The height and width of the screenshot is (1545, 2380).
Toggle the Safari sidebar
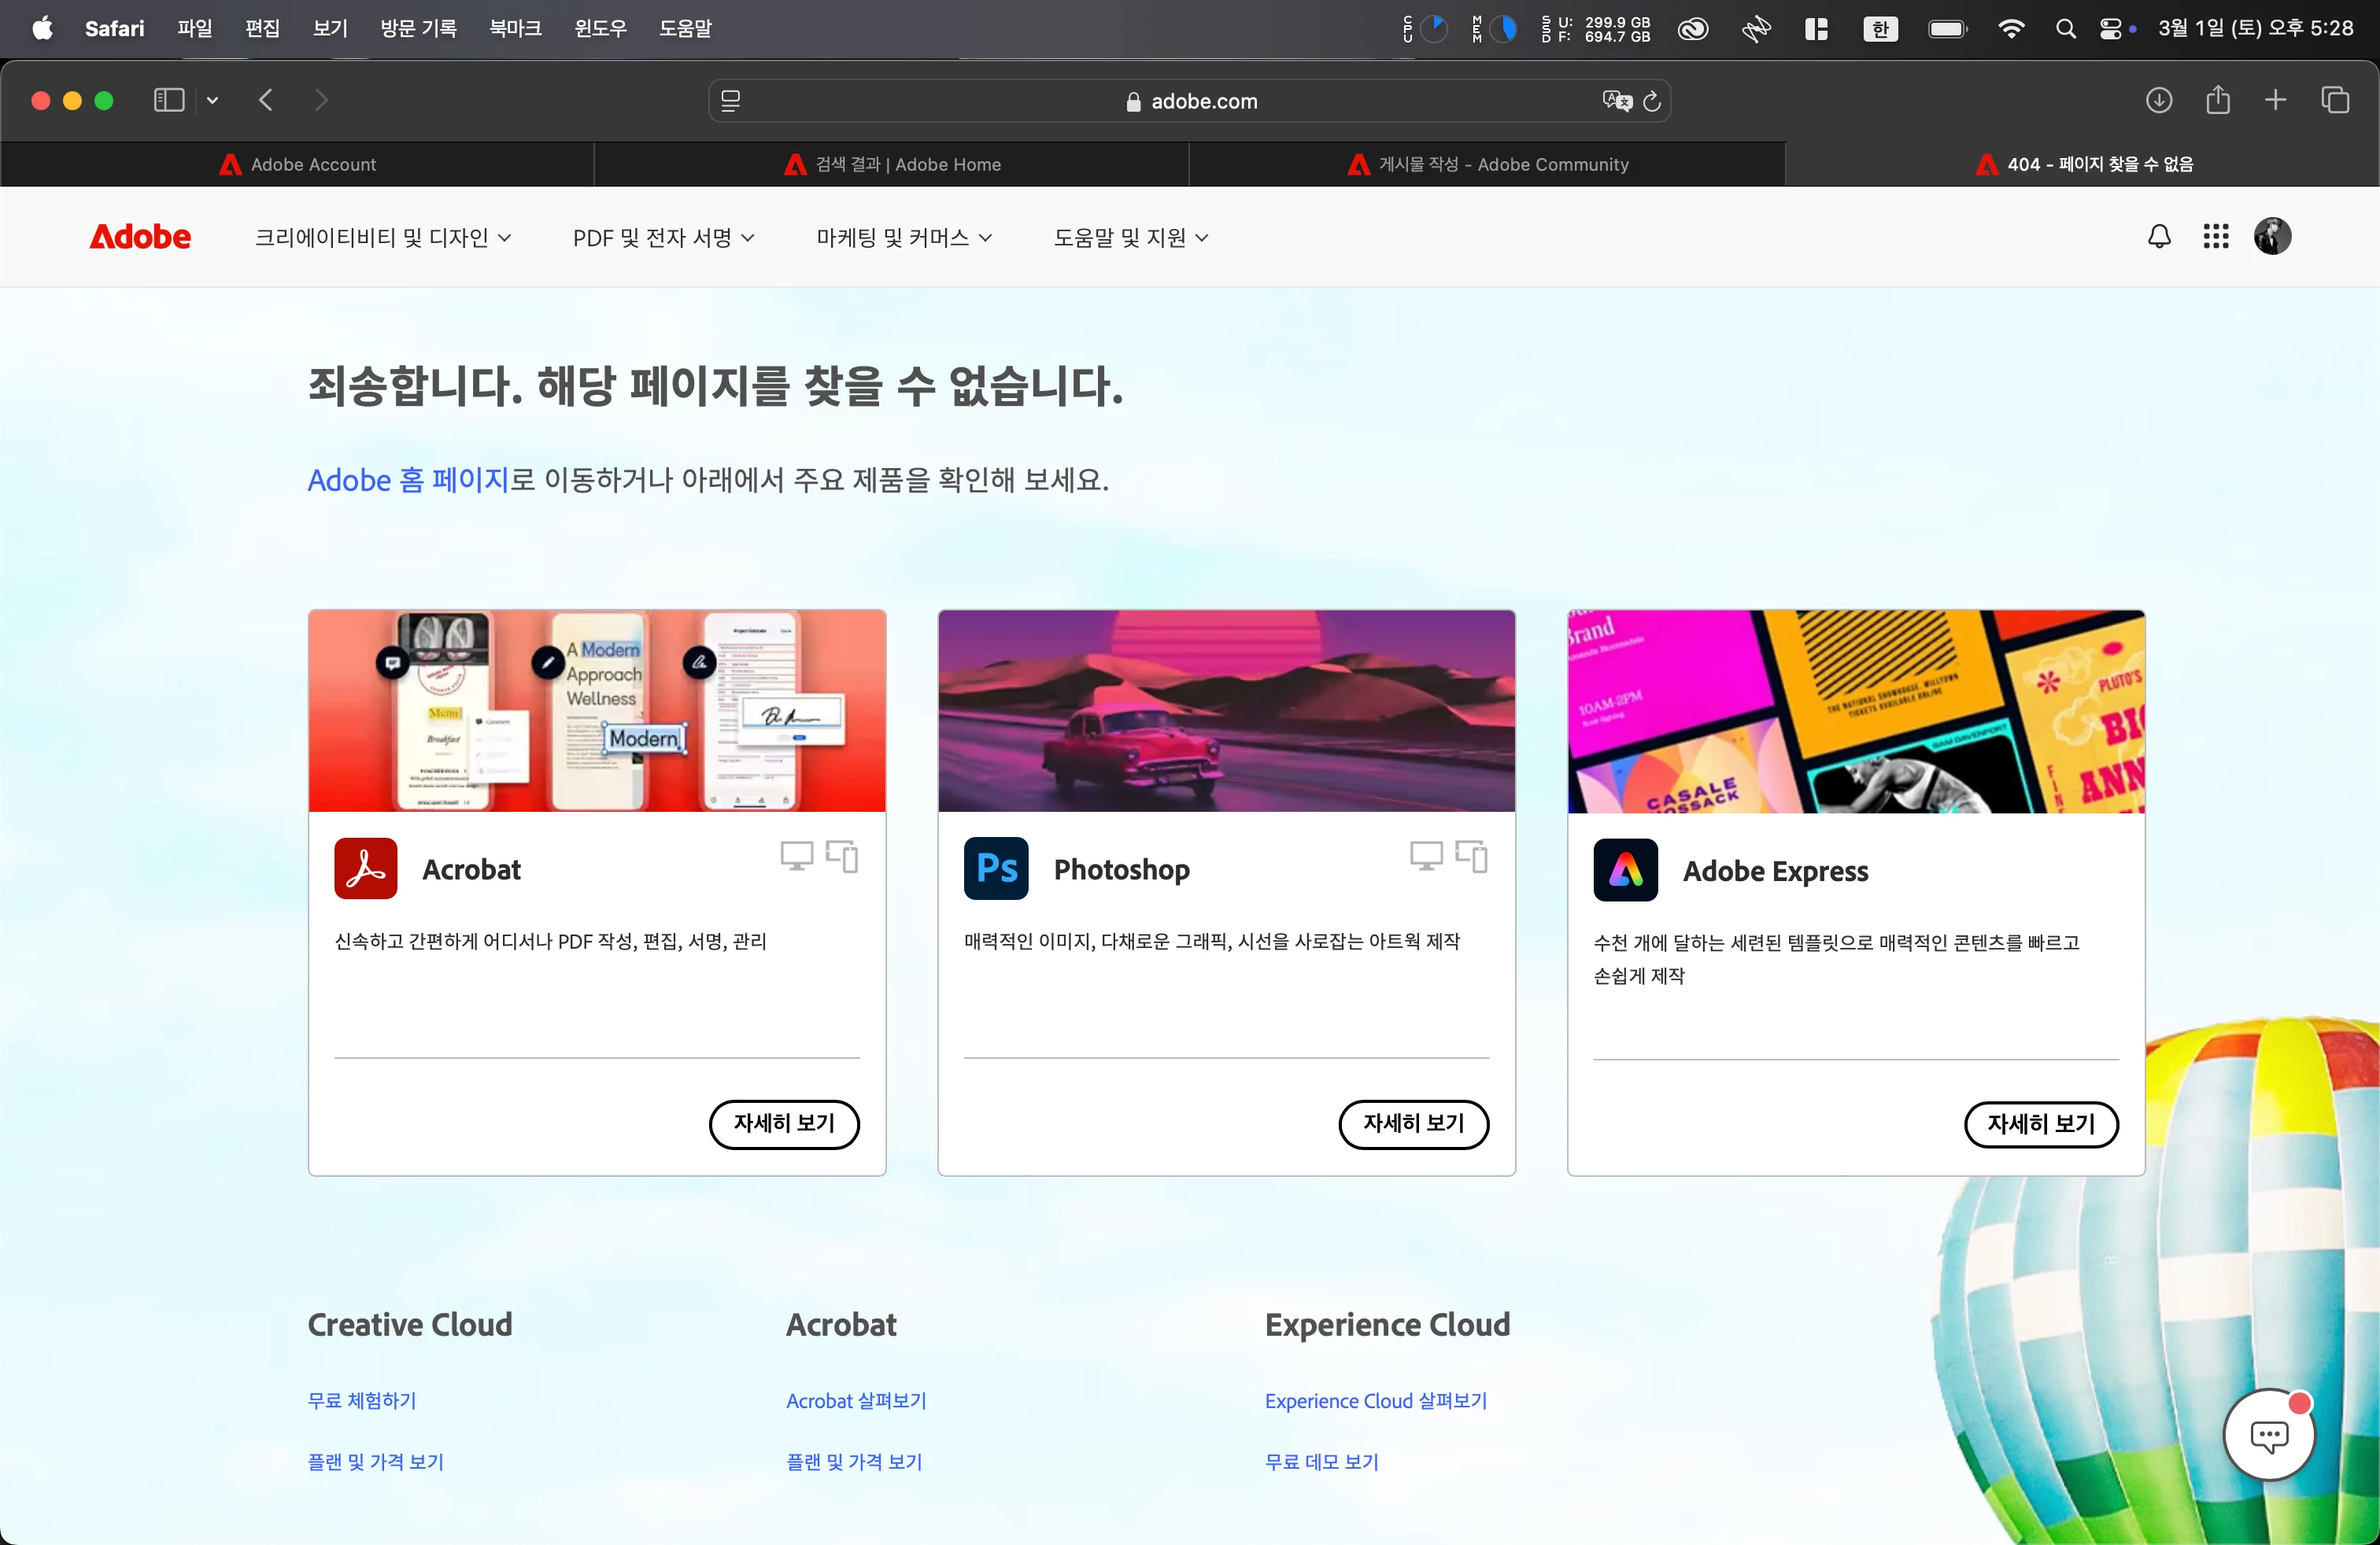[x=169, y=100]
